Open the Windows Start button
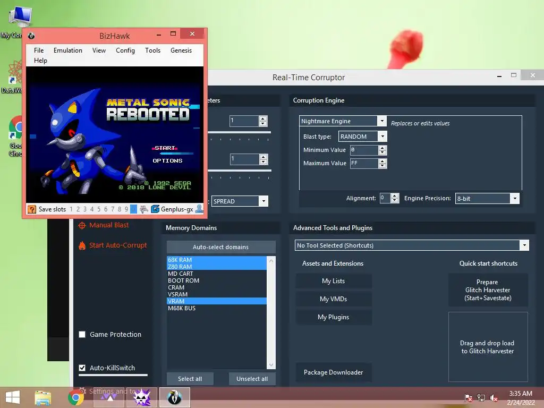The height and width of the screenshot is (408, 544). [x=13, y=397]
